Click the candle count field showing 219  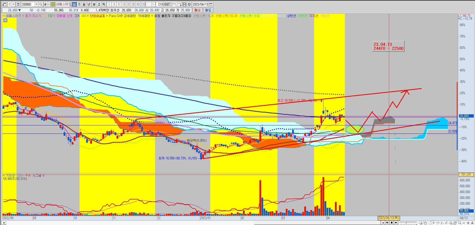(x=160, y=4)
